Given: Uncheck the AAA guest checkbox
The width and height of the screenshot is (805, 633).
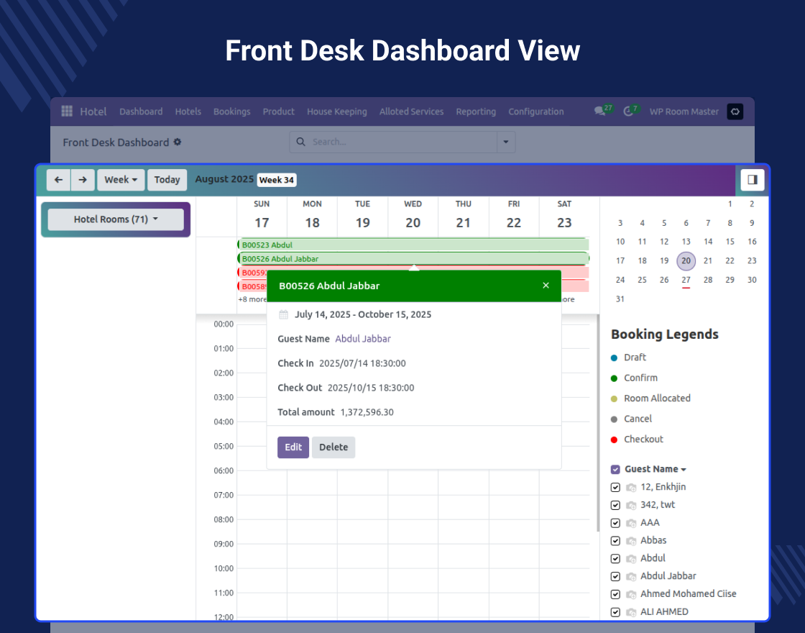Looking at the screenshot, I should click(x=615, y=523).
